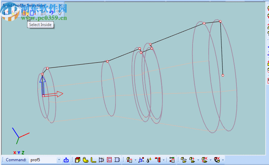
Task: Click the blue vertical axis arrow at origin
Action: 42,86
